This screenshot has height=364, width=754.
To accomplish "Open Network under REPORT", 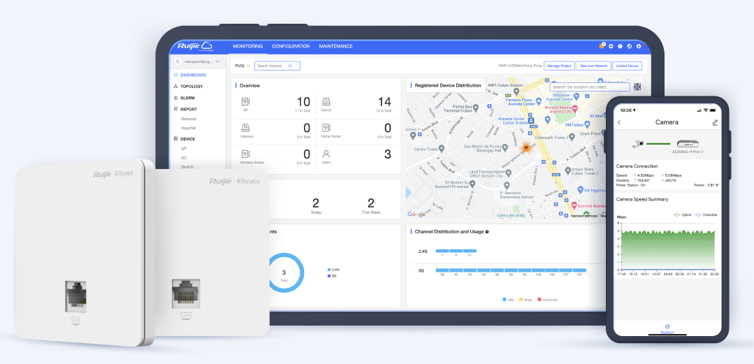I will (x=189, y=119).
